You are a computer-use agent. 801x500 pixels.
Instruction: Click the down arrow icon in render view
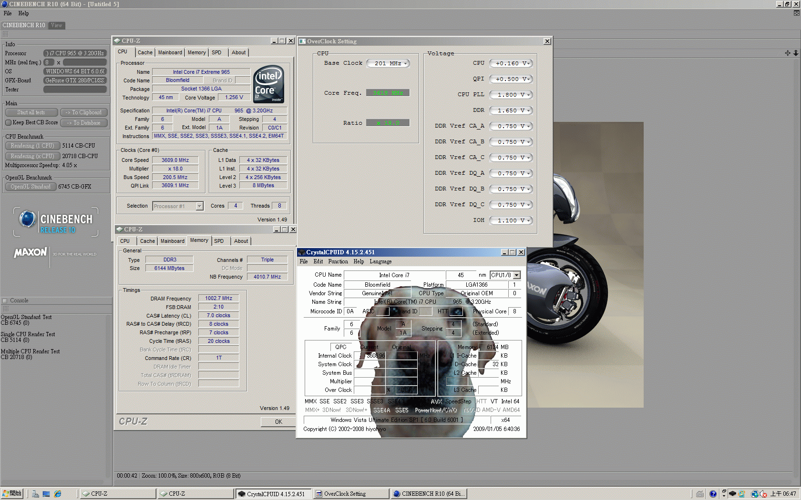point(796,53)
